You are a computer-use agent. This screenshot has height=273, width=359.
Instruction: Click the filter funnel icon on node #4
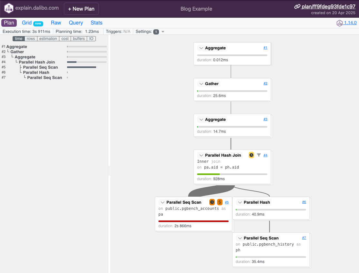259,155
